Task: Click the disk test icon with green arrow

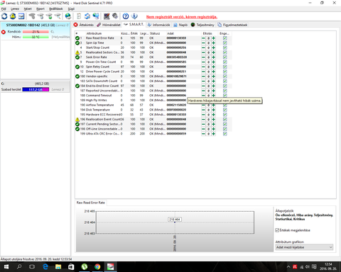Action: pos(49,16)
